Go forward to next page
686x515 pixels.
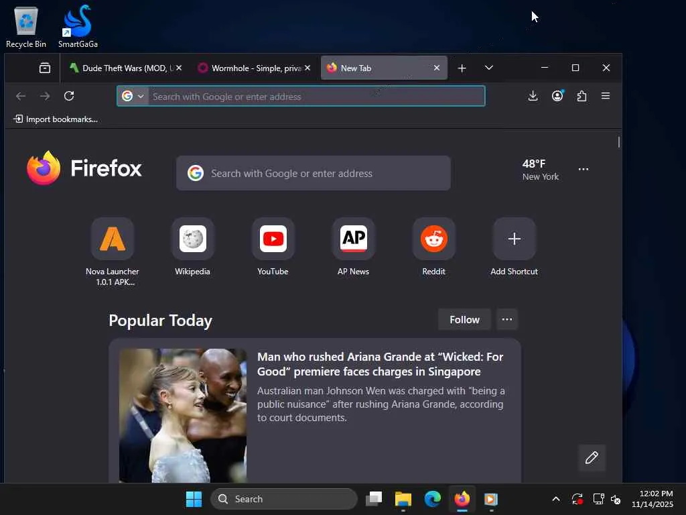tap(45, 96)
